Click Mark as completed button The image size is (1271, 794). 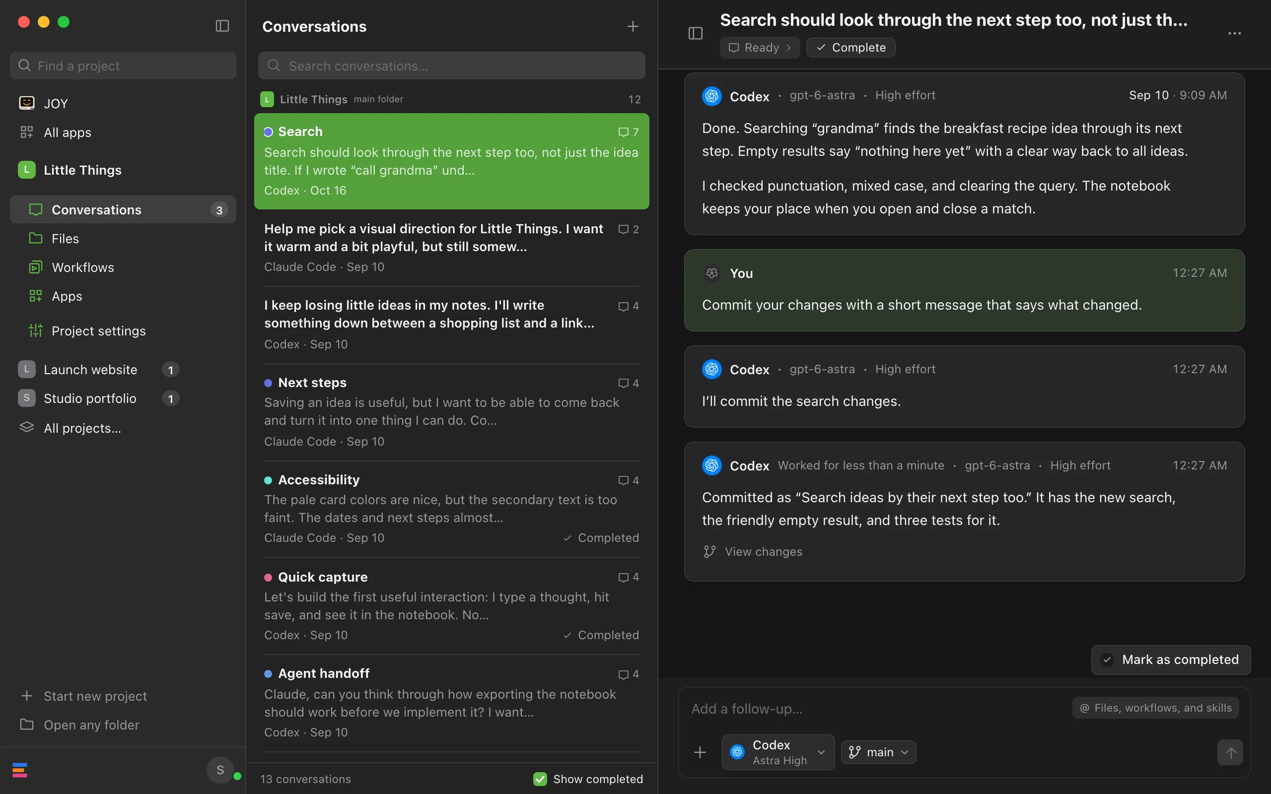[1171, 660]
